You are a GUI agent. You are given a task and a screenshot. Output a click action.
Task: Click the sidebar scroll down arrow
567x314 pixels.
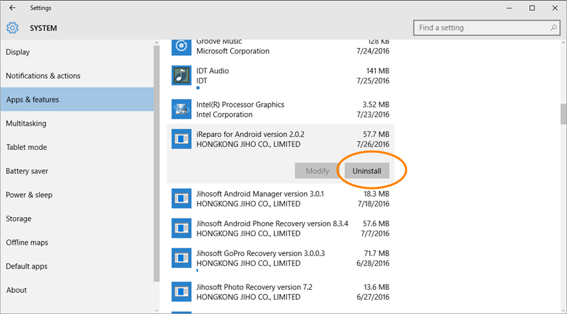click(x=157, y=310)
